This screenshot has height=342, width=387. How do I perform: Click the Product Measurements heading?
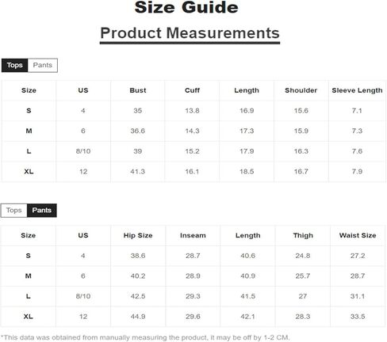(x=190, y=33)
